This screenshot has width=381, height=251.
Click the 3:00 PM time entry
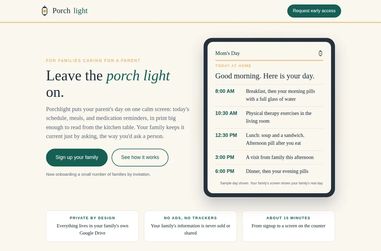pyautogui.click(x=225, y=157)
